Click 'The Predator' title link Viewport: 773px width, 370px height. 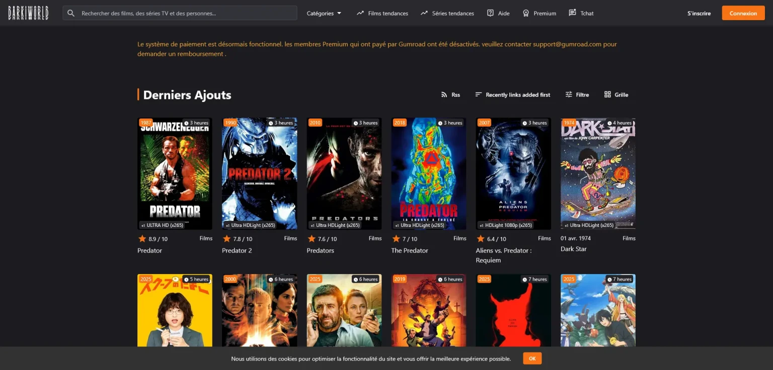click(x=410, y=251)
